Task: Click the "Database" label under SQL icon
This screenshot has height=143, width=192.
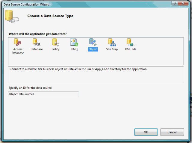Action: (37, 49)
